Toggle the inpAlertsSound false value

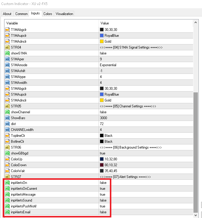[103, 200]
